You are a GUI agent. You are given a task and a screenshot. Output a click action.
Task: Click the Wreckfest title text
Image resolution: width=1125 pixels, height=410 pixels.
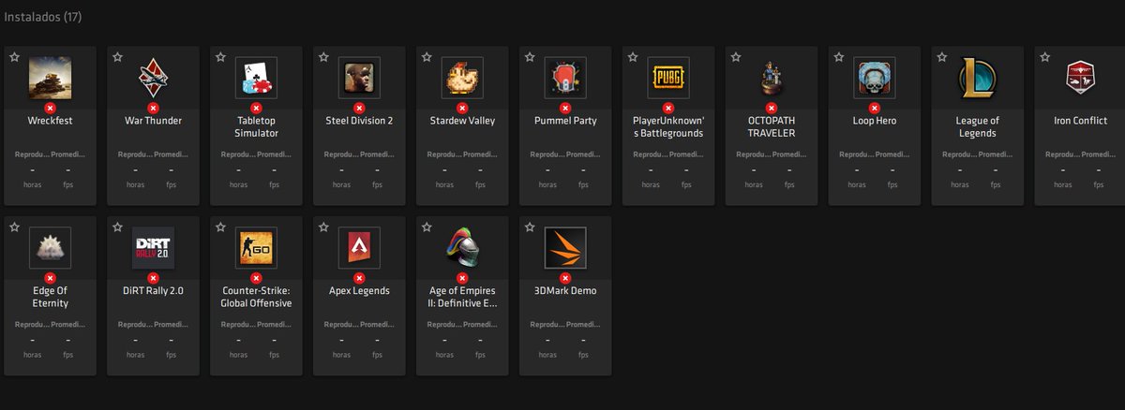click(50, 121)
